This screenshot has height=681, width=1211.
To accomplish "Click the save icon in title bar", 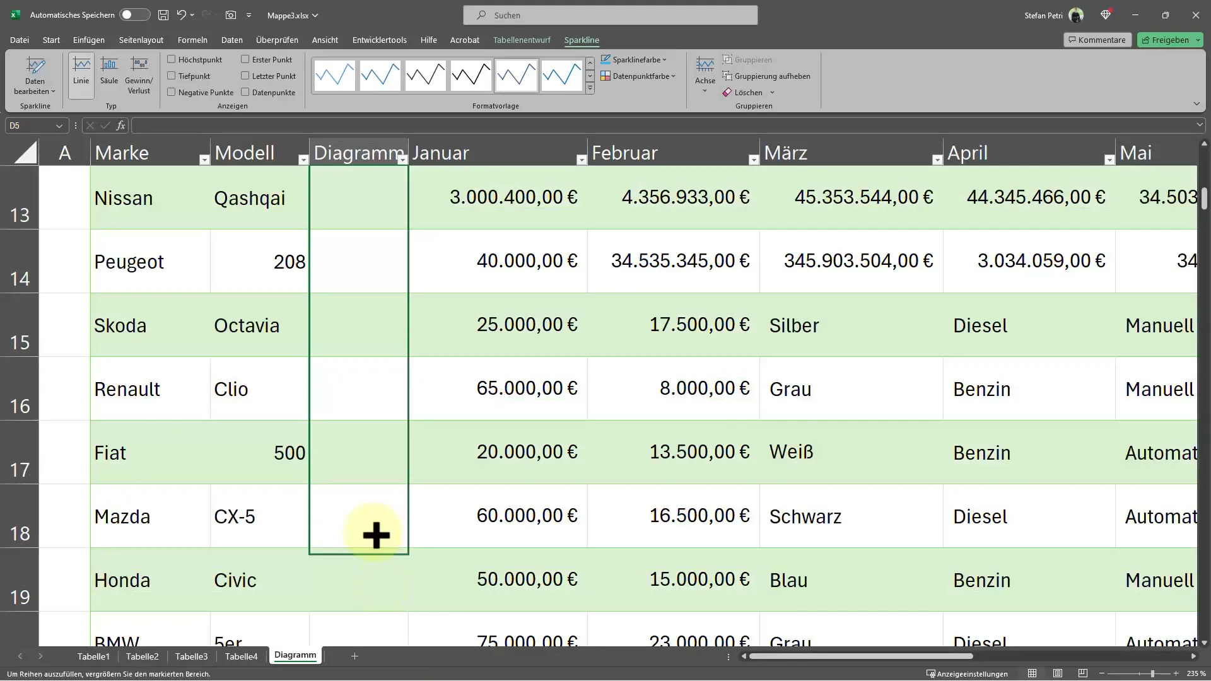I will tap(163, 15).
